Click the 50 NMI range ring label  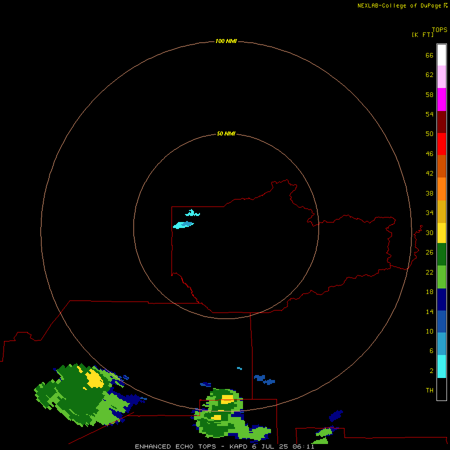(226, 133)
